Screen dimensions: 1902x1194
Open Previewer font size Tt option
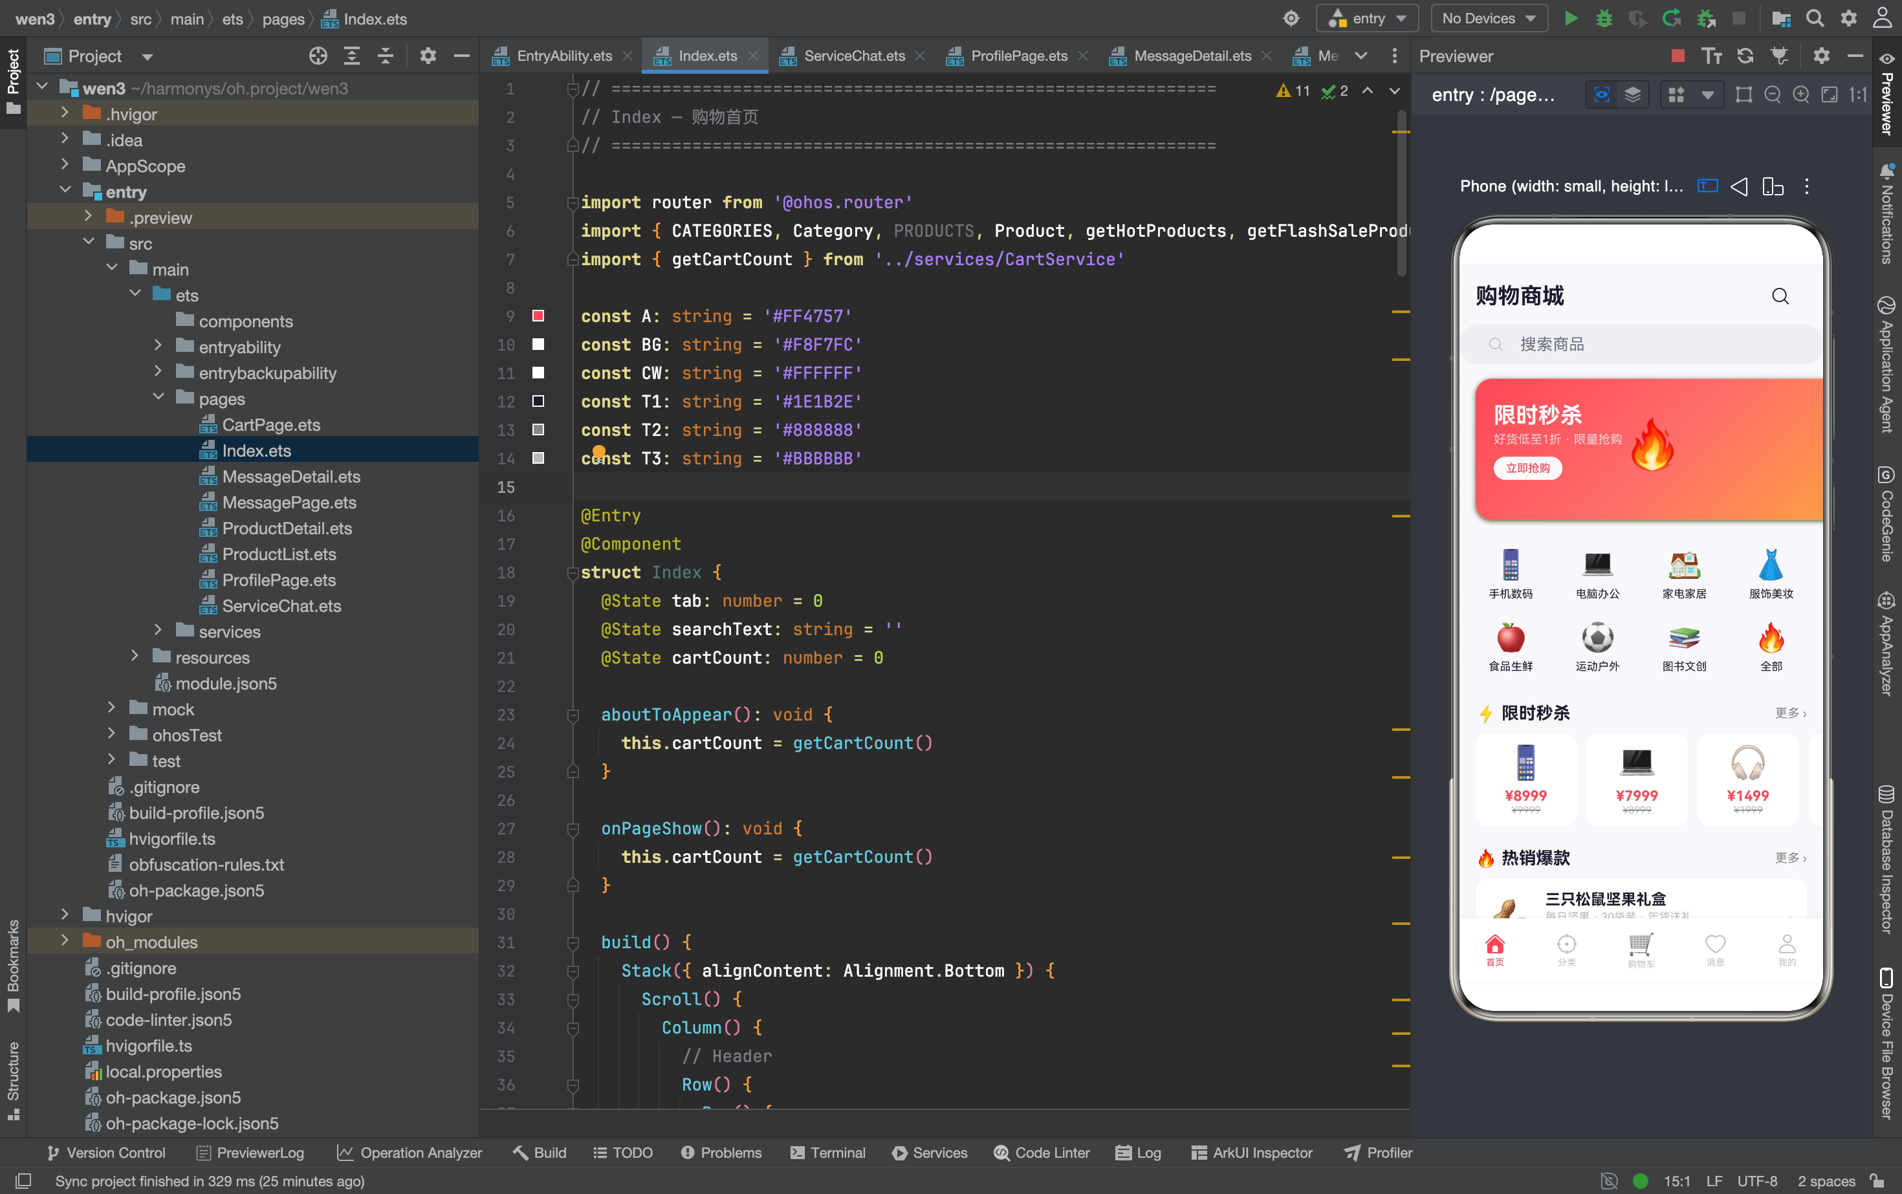tap(1712, 56)
